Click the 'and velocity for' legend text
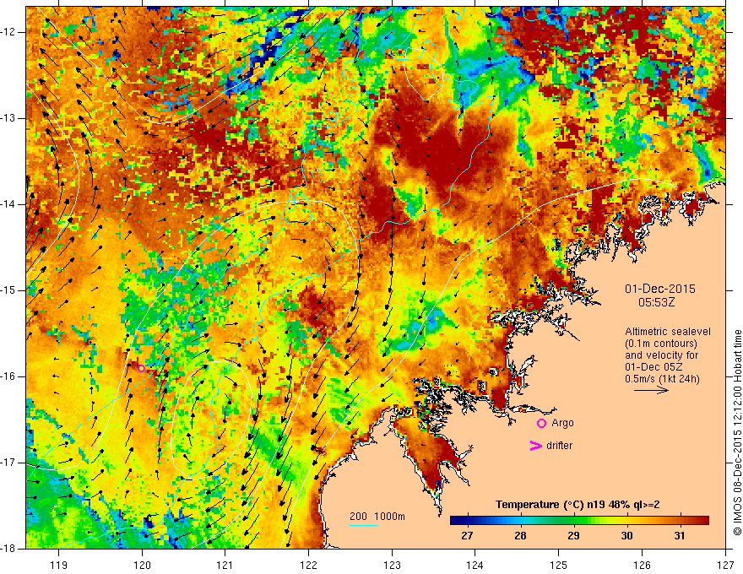 [x=661, y=355]
